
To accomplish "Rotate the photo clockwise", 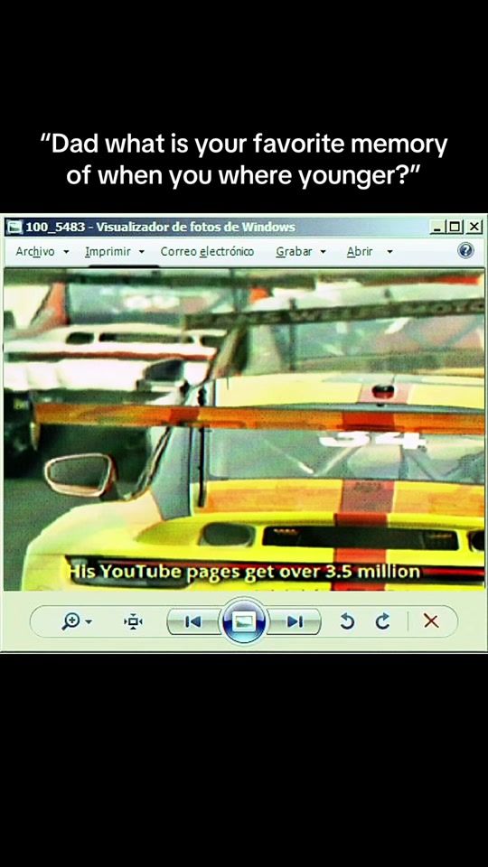I will click(382, 621).
